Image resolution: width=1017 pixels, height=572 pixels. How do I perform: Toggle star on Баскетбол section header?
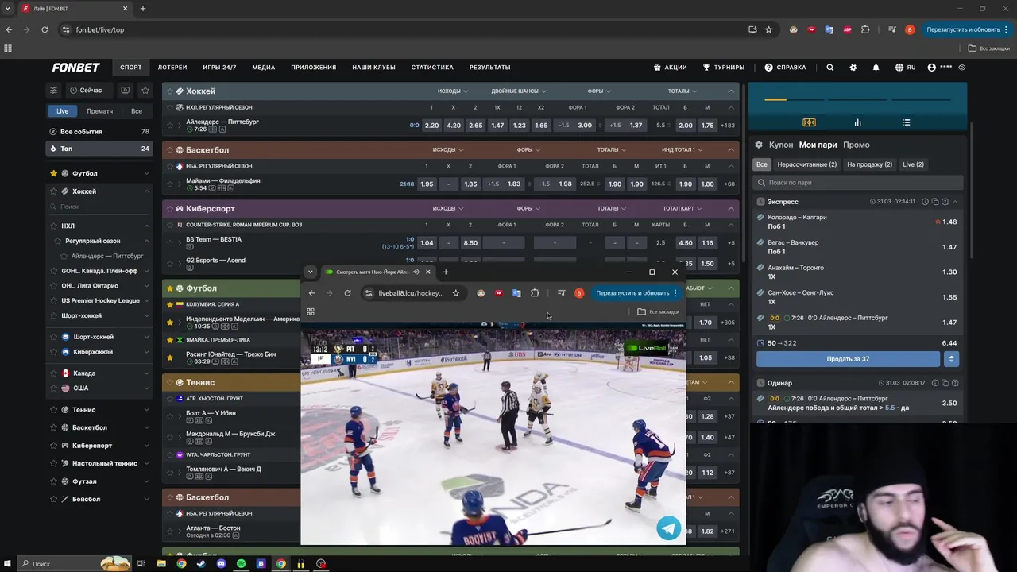pos(169,150)
